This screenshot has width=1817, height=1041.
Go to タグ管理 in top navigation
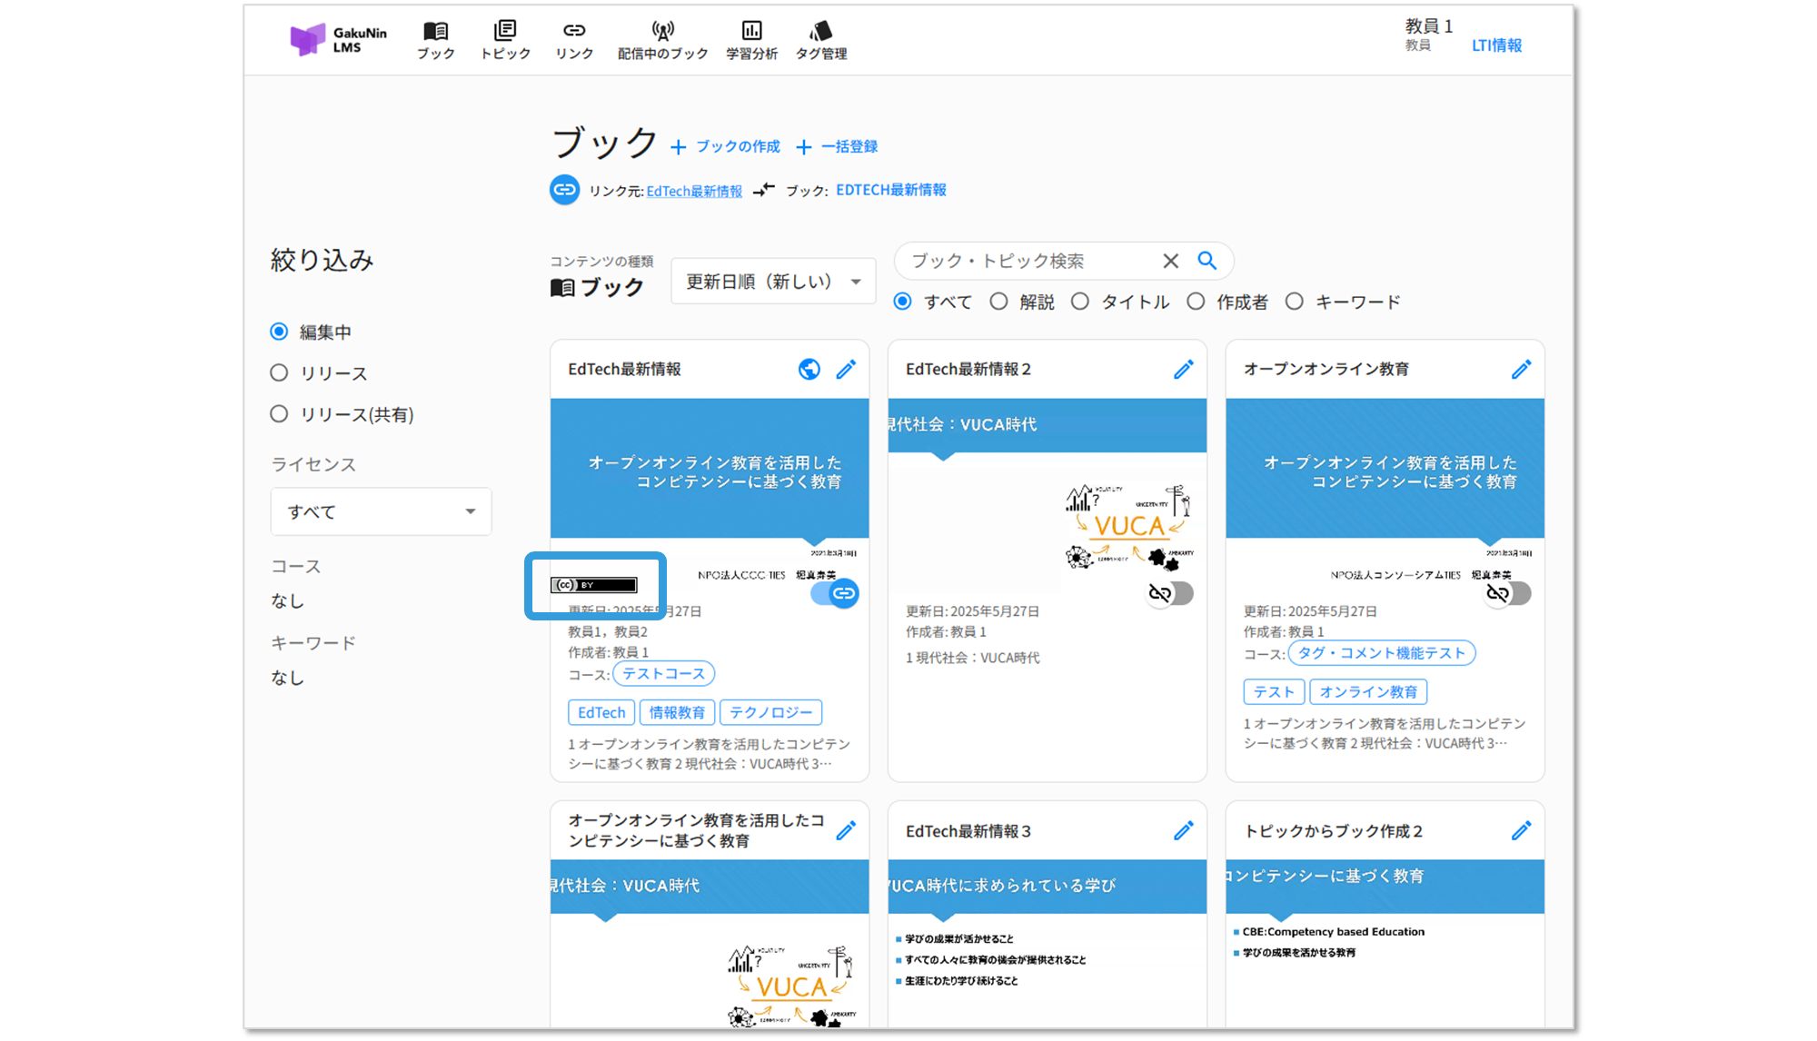tap(821, 41)
